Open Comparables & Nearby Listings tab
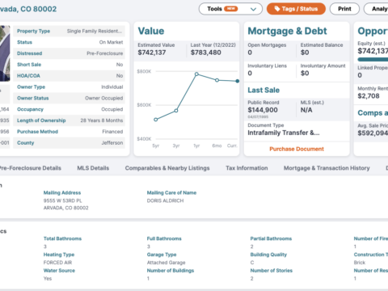The height and width of the screenshot is (291, 388). point(167,168)
